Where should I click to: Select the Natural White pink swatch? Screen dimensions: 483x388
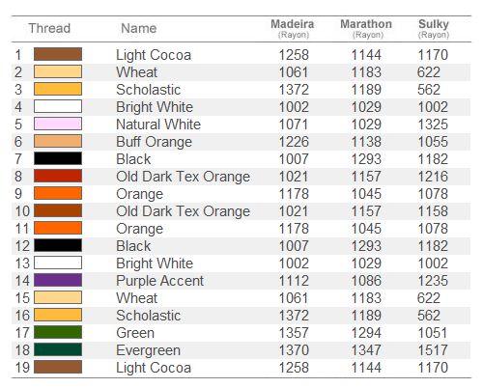coord(58,124)
